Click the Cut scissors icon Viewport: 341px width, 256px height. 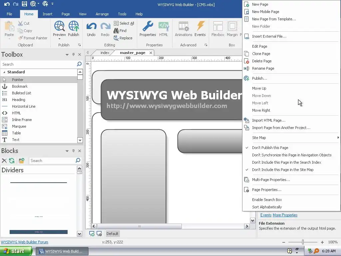(20, 23)
